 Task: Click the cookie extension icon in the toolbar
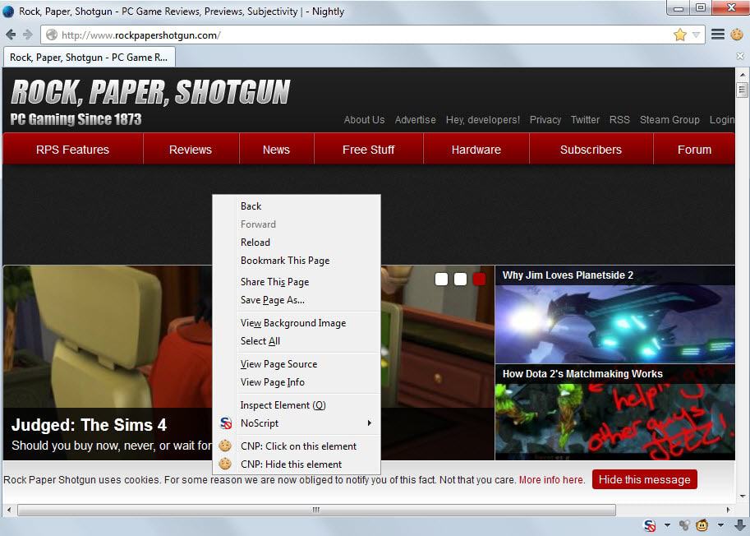point(737,34)
